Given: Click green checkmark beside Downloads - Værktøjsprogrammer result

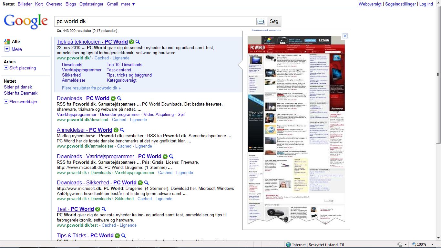Looking at the screenshot, I should click(165, 157).
